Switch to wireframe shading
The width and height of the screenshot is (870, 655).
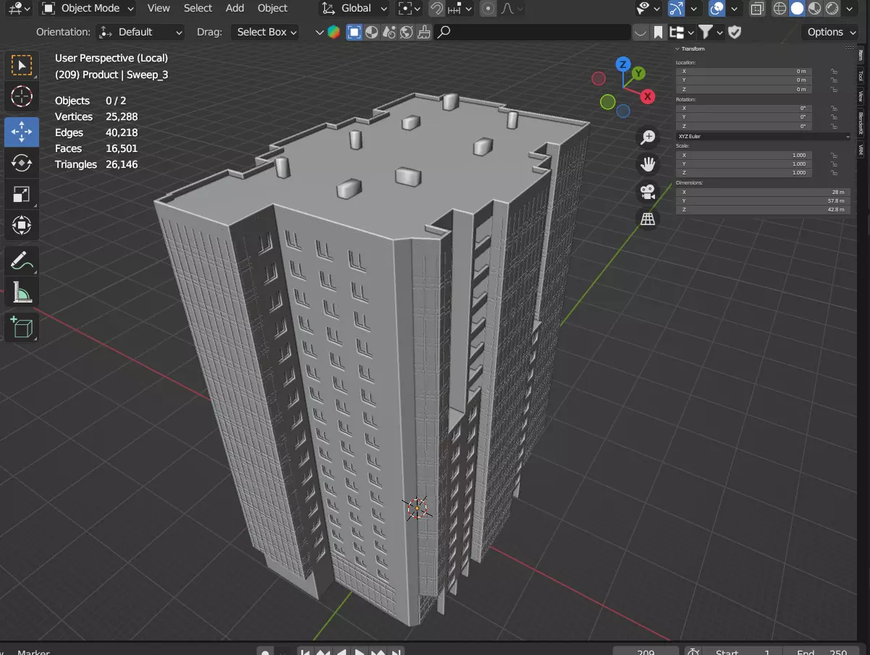(x=780, y=9)
